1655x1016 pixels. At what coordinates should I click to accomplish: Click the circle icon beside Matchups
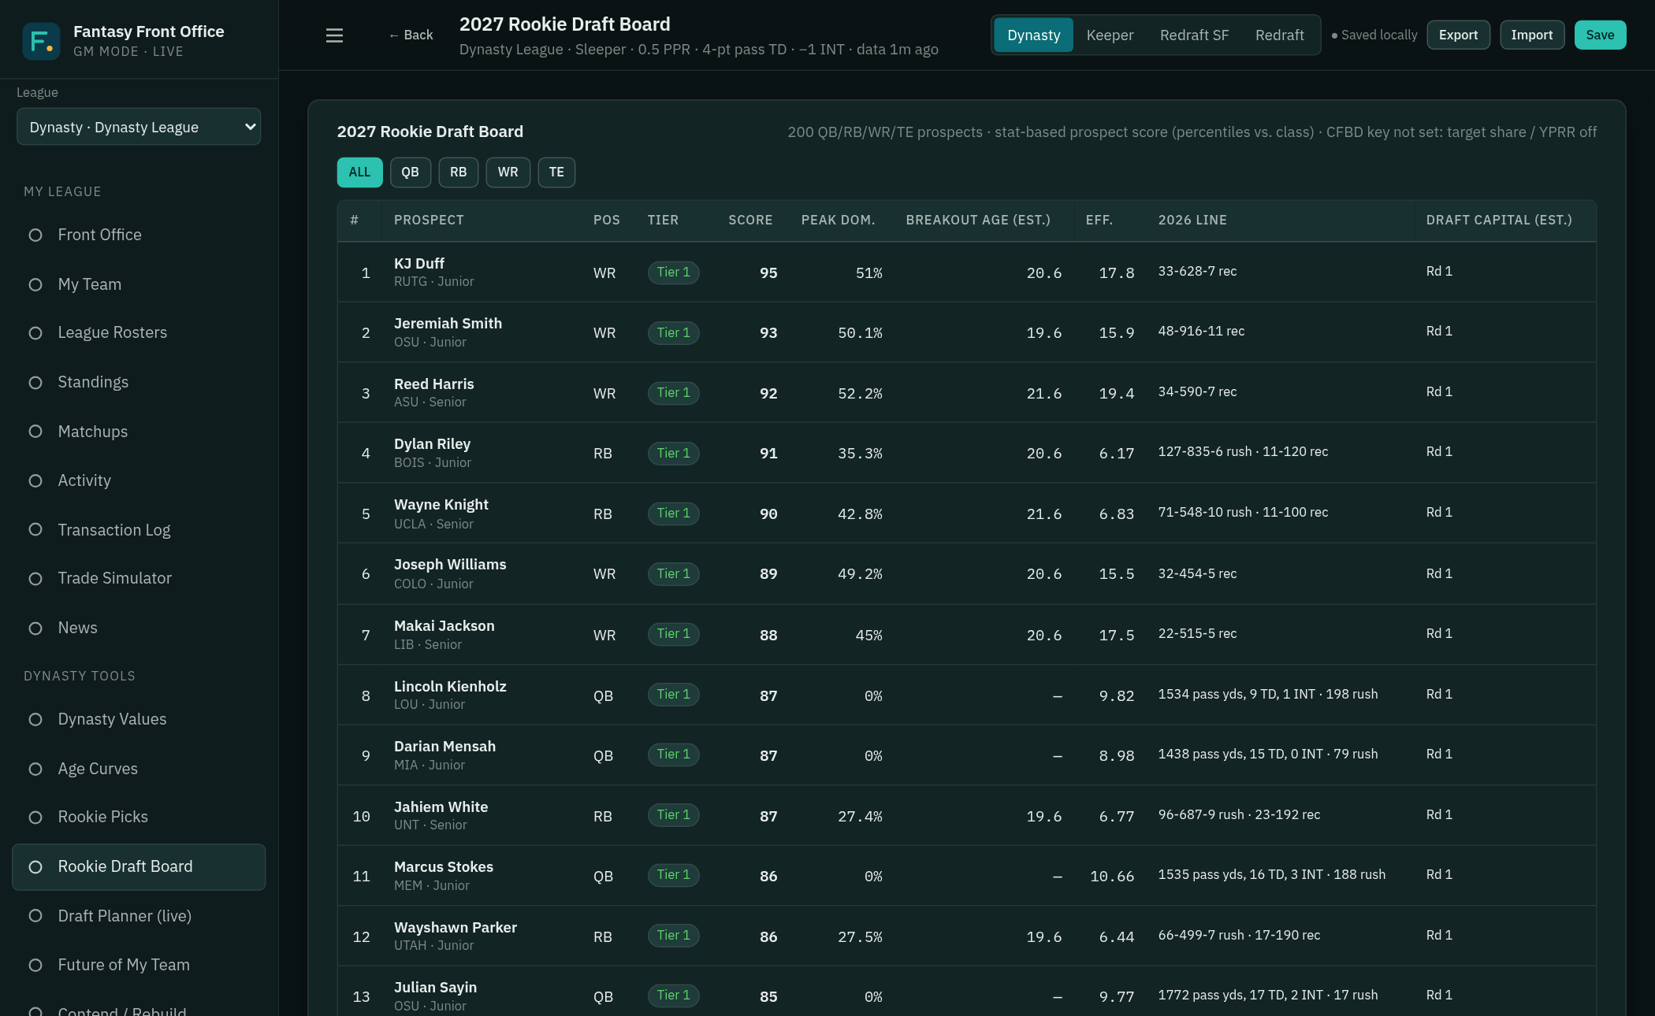[35, 432]
